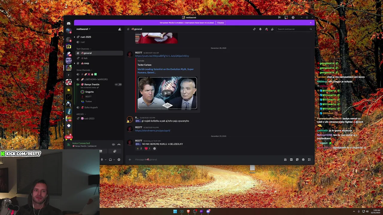Disable Streamer Mode via Disable button

pos(221,23)
